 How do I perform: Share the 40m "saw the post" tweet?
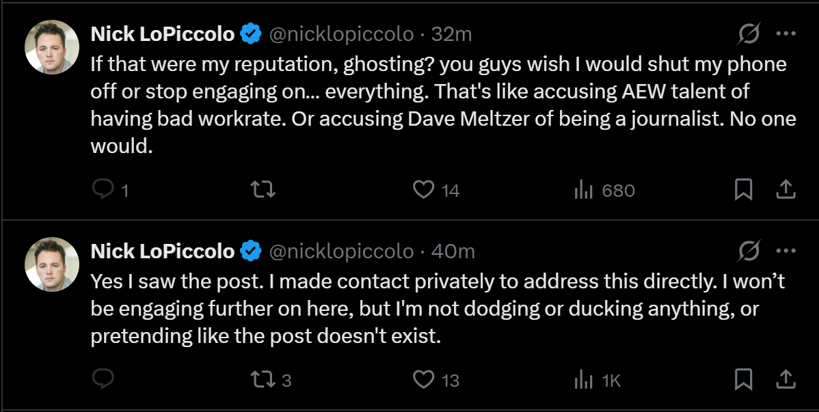click(x=786, y=380)
